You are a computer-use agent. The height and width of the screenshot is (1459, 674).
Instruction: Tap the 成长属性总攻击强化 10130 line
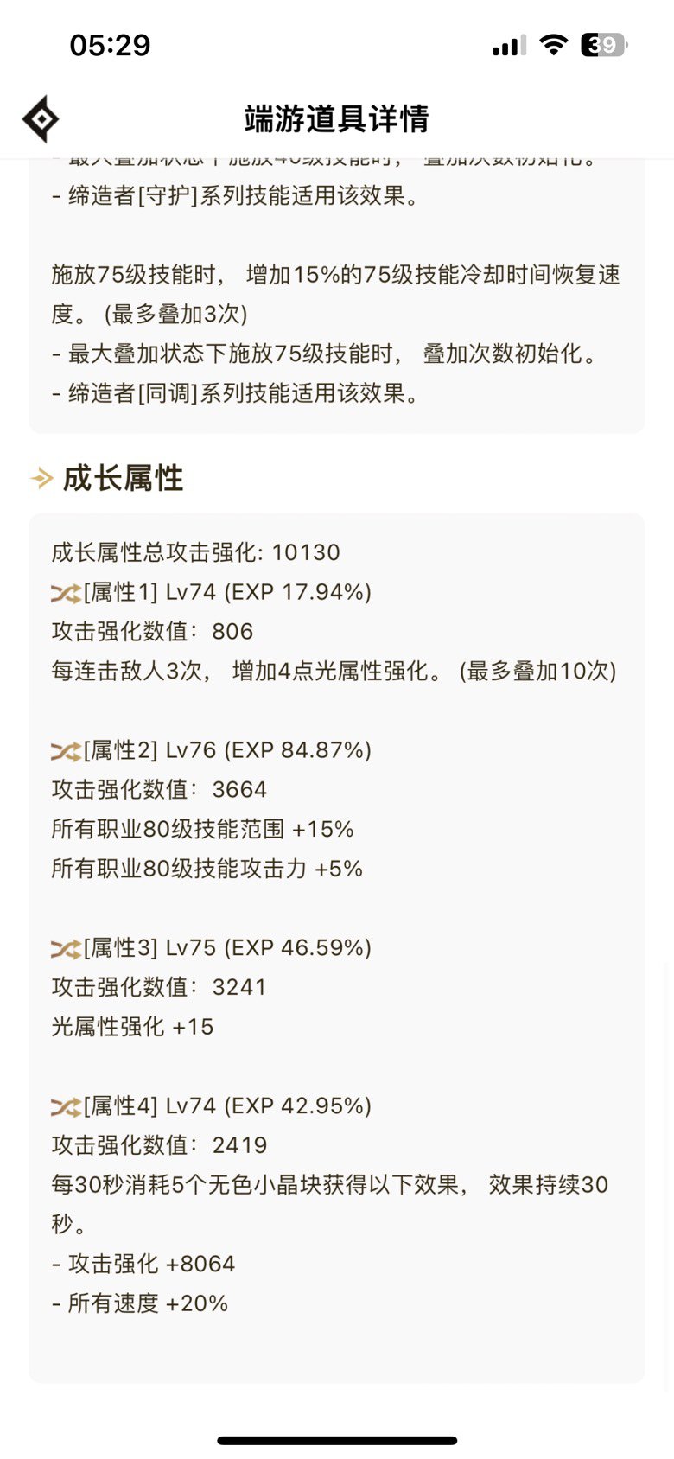point(196,553)
